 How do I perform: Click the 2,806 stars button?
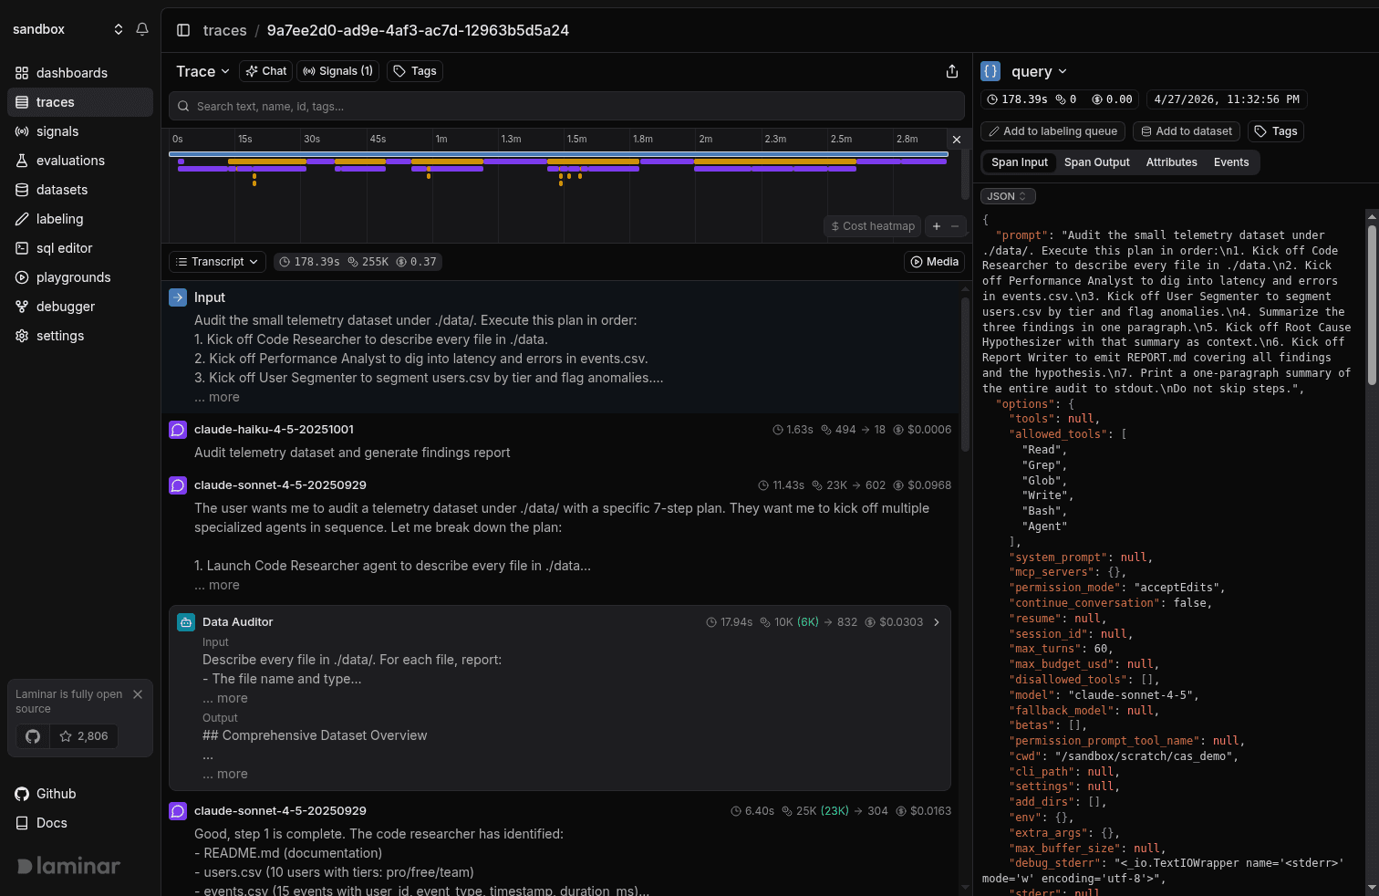(x=84, y=736)
